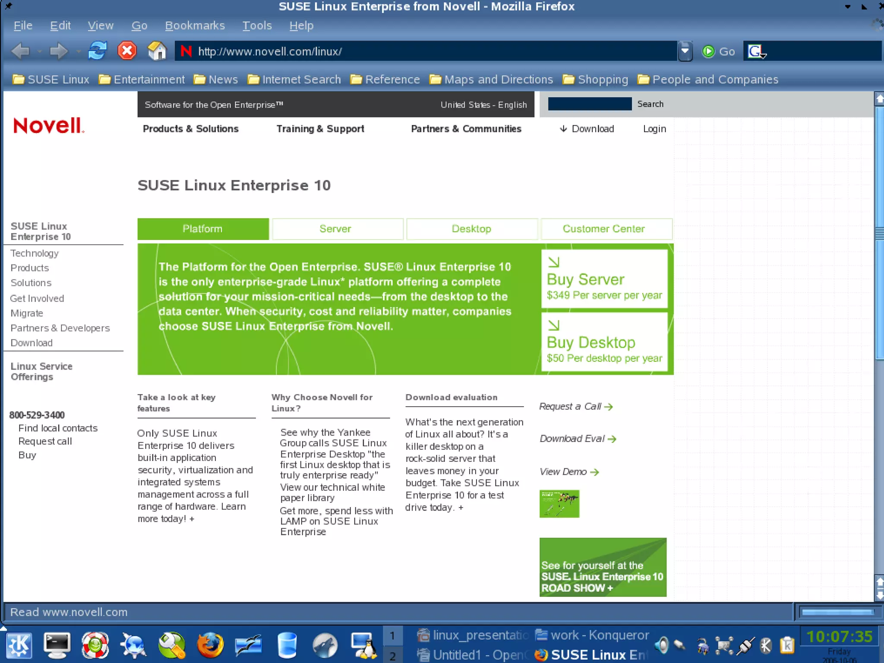884x663 pixels.
Task: Click View Demo arrow link
Action: (x=569, y=472)
